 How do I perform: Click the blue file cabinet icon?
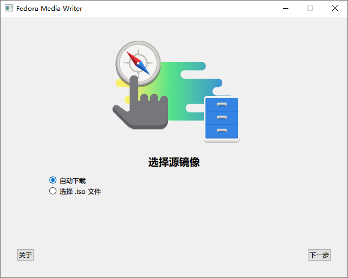point(221,118)
